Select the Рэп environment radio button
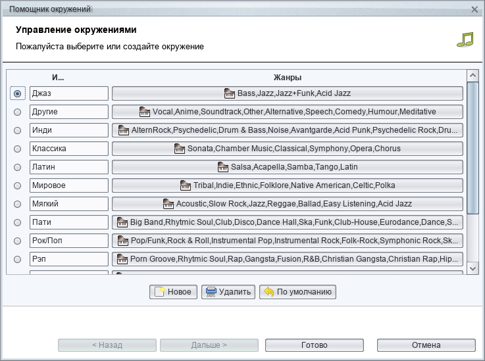Image resolution: width=485 pixels, height=361 pixels. pos(17,259)
